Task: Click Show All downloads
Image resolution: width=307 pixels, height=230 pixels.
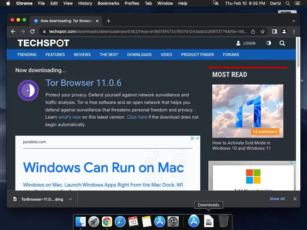Action: pos(277,199)
